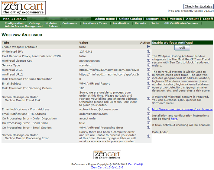Click info icon for Email Subject row
214x170 pixels.
148,83
